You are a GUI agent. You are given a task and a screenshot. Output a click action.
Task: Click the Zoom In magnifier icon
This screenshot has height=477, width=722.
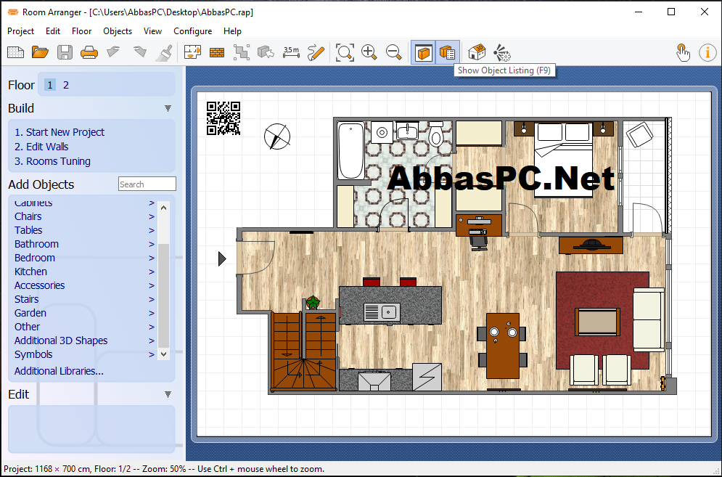point(369,52)
